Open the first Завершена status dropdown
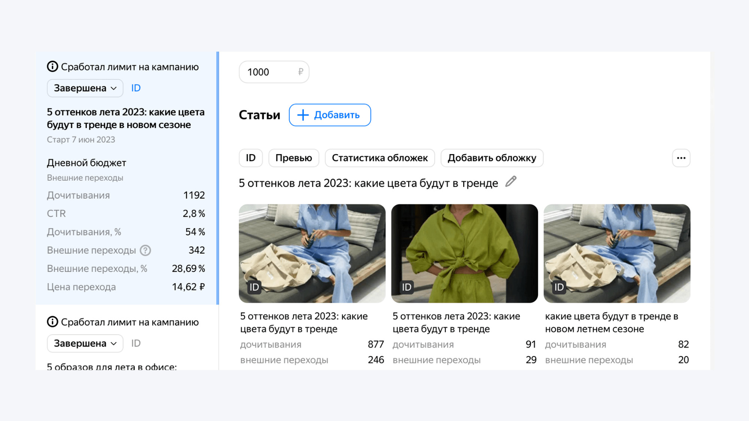The image size is (749, 421). point(85,88)
